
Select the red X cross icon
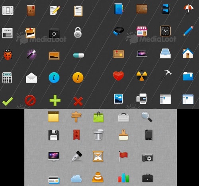point(78,101)
